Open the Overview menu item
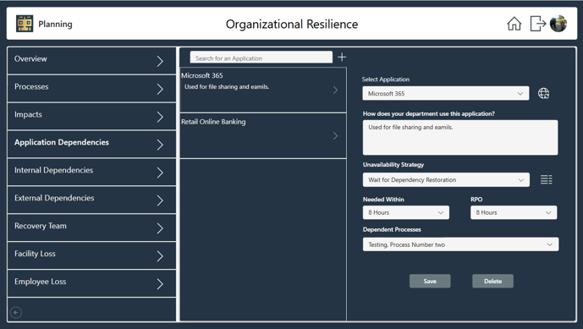The image size is (583, 329). pyautogui.click(x=91, y=60)
